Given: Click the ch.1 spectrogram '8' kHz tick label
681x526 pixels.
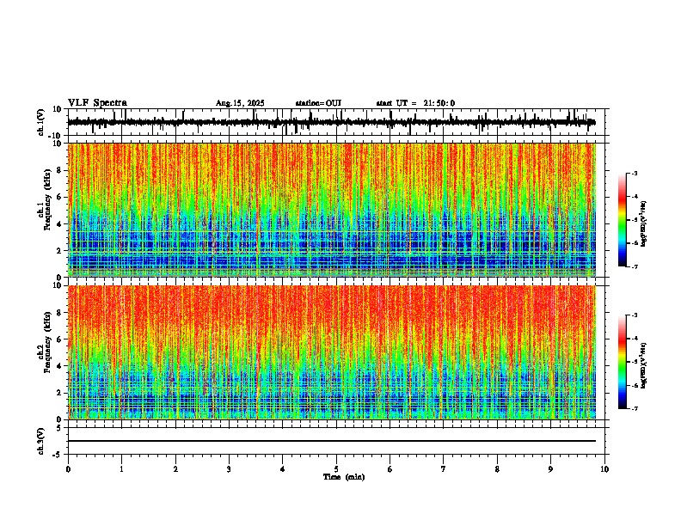Looking at the screenshot, I should click(60, 170).
